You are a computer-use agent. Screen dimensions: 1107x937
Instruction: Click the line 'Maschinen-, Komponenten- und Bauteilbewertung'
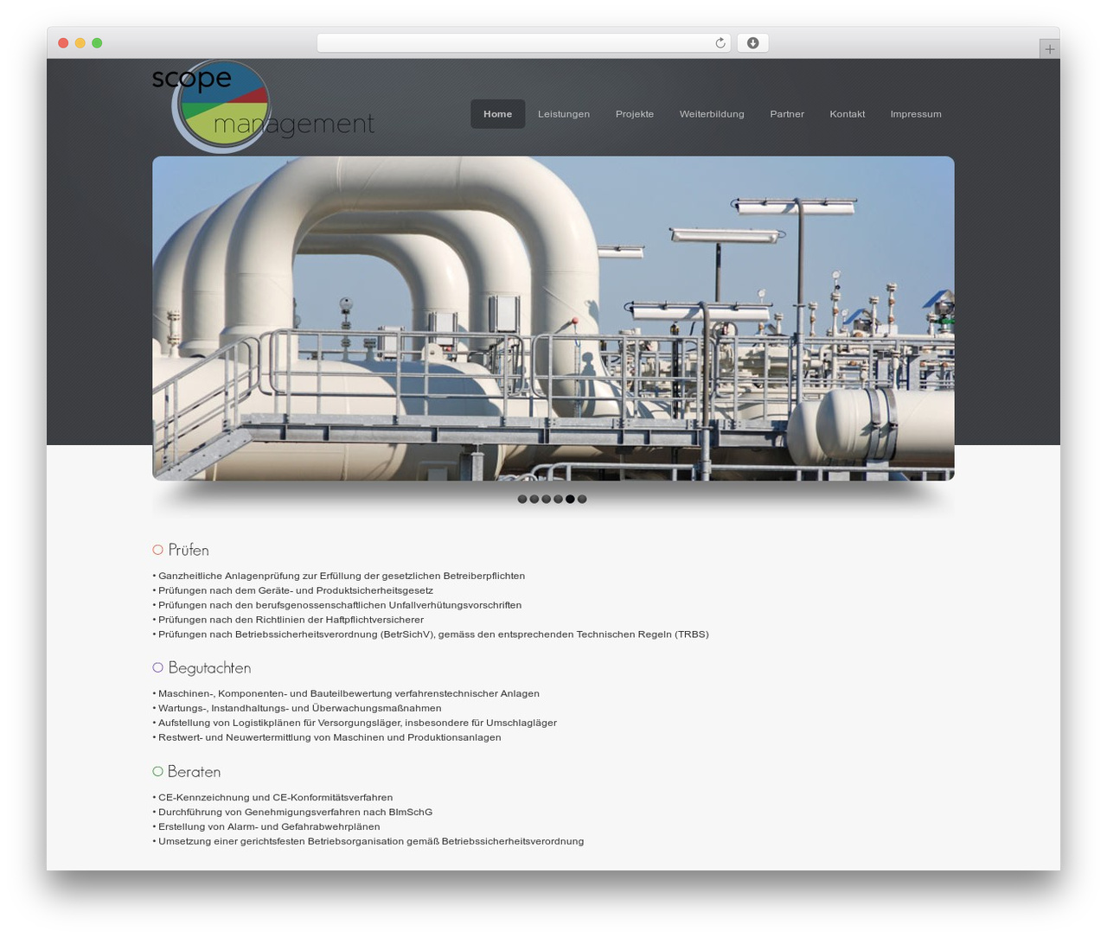point(346,693)
